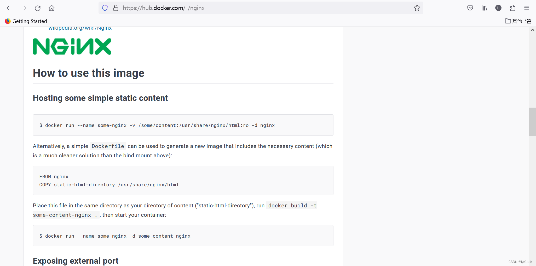Click the Firefox icon beside Getting Started
The height and width of the screenshot is (266, 536).
coord(8,21)
